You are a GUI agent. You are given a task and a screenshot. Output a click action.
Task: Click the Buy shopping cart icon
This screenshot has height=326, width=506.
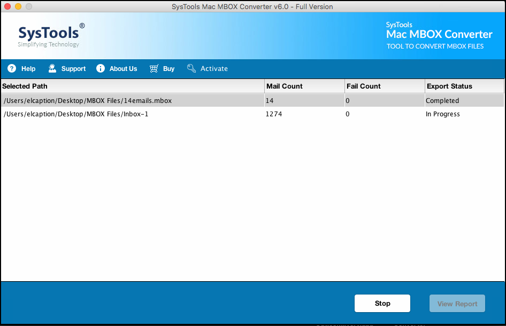coord(154,68)
